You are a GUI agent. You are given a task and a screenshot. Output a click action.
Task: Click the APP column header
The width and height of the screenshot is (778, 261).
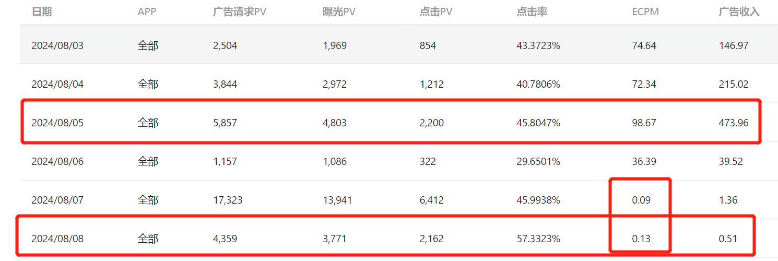147,12
